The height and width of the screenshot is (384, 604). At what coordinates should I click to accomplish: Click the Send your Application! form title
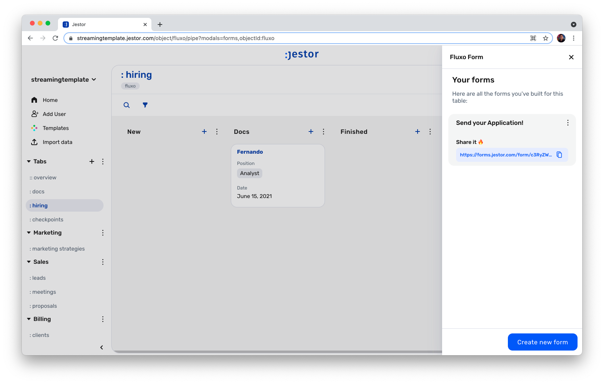point(490,123)
